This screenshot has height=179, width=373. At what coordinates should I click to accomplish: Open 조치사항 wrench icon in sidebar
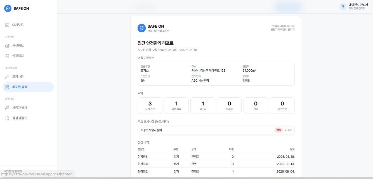click(x=7, y=77)
